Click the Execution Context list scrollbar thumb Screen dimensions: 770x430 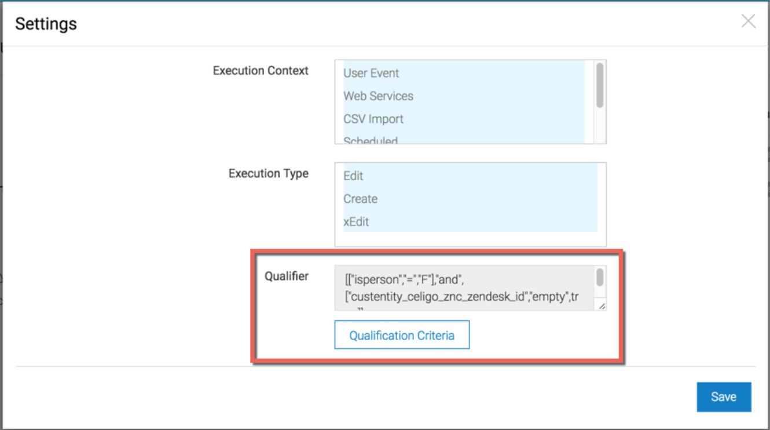(x=600, y=85)
